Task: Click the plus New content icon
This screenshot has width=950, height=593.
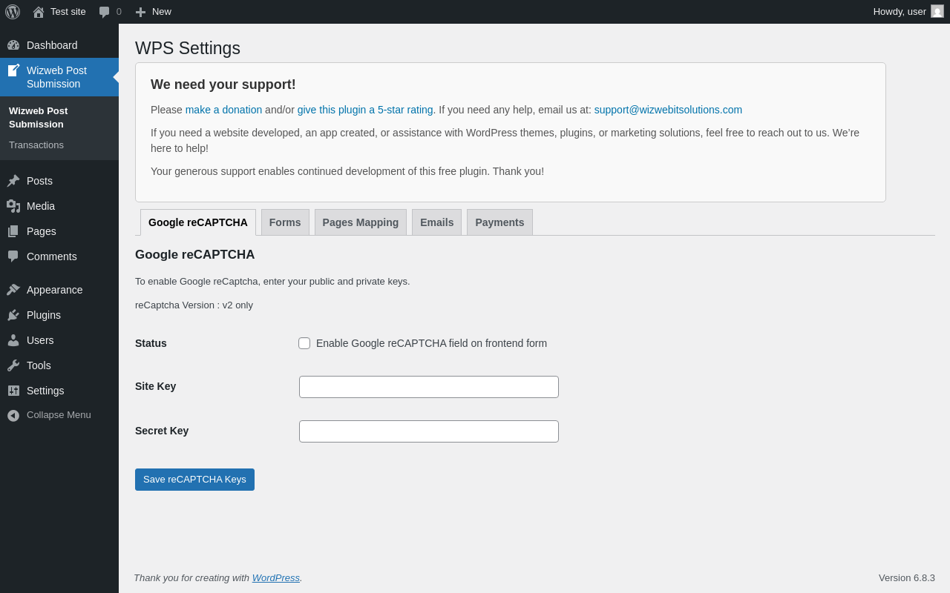Action: tap(140, 12)
